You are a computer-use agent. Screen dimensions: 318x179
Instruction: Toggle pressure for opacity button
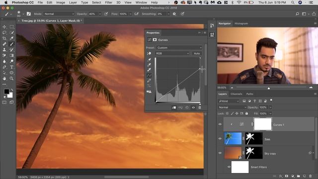pyautogui.click(x=106, y=14)
